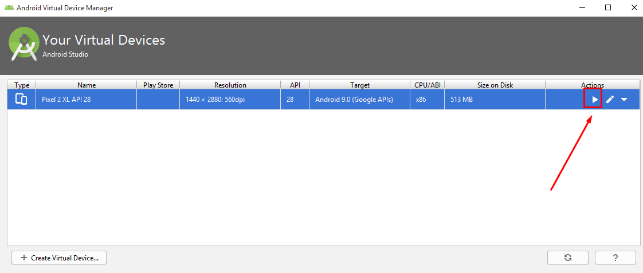Click the Android Studio logo in the header
This screenshot has height=273, width=643.
coord(24,44)
